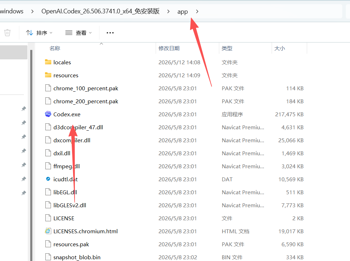The height and width of the screenshot is (261, 350).
Task: Select the LICENSE file name
Action: pos(64,218)
